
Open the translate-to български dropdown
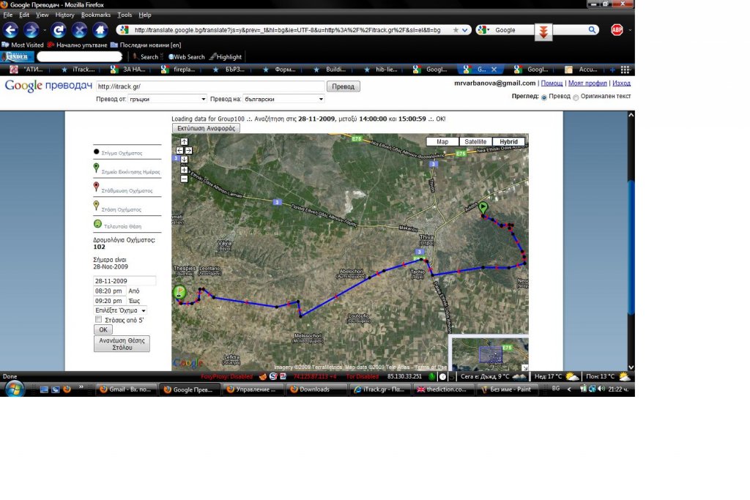tap(283, 99)
